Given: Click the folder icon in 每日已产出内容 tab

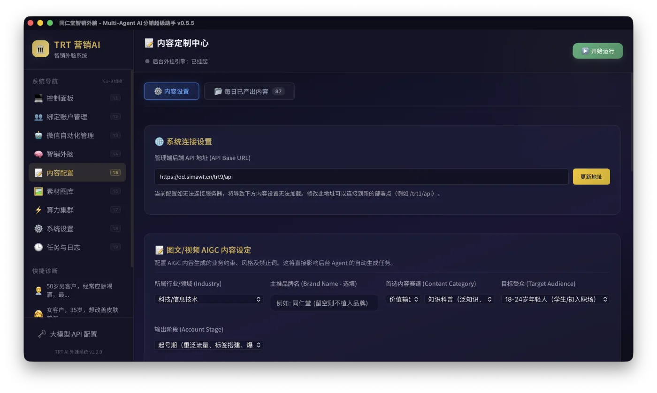Looking at the screenshot, I should (x=218, y=91).
